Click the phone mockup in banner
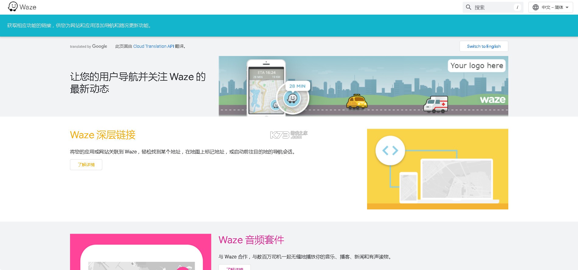 click(266, 87)
